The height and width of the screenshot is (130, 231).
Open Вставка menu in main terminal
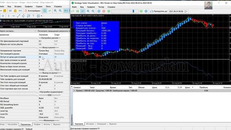18,6
